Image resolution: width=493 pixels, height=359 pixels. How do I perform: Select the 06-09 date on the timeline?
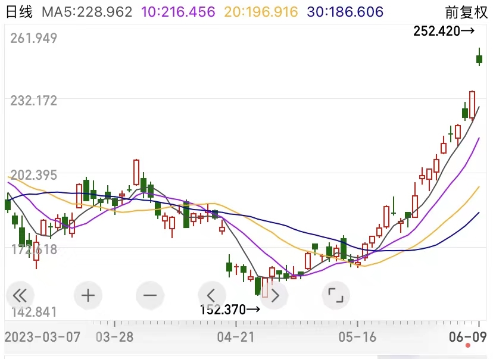[466, 336]
